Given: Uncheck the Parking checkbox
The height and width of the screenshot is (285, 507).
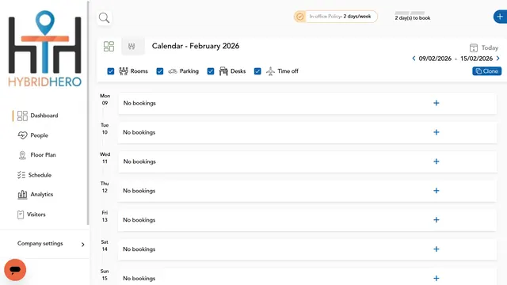Looking at the screenshot, I should [160, 71].
